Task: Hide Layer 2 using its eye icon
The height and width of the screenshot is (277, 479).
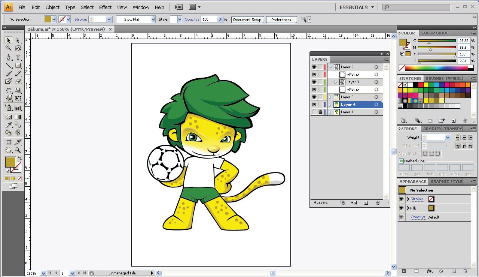Action: (x=314, y=67)
